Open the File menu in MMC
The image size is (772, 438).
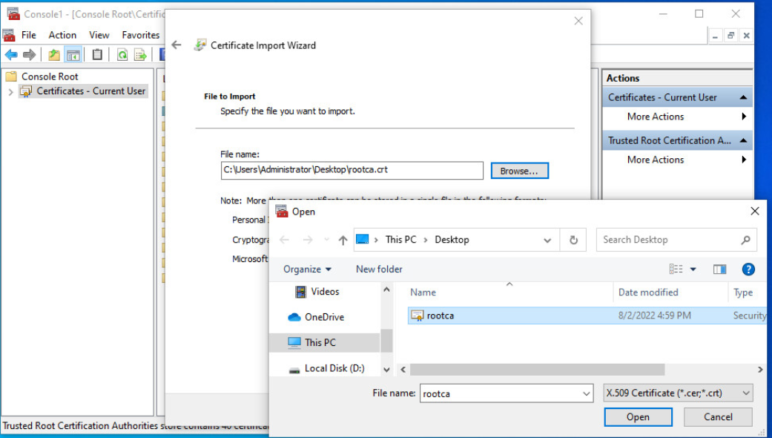pos(29,35)
